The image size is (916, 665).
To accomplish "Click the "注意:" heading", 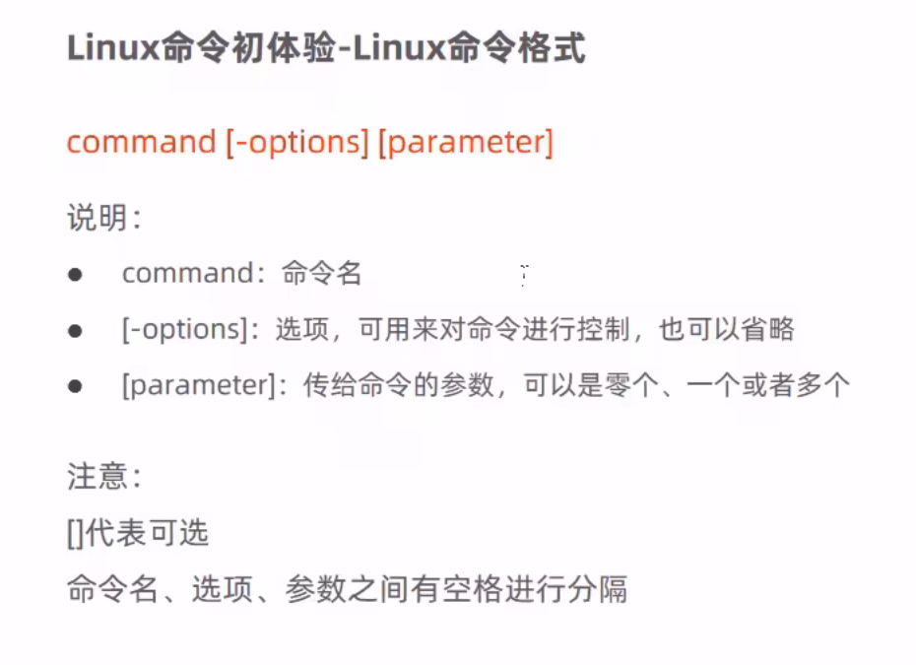I will pyautogui.click(x=104, y=476).
